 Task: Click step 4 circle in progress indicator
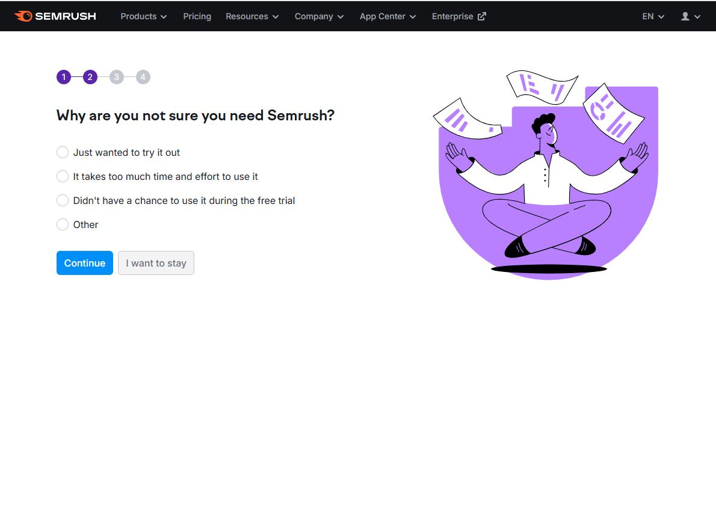[143, 77]
